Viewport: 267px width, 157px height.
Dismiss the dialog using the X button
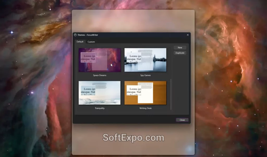[x=188, y=35]
